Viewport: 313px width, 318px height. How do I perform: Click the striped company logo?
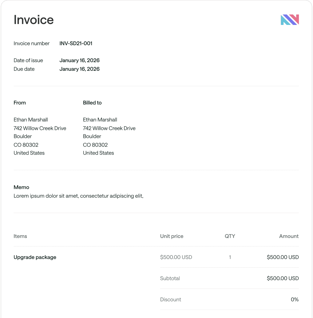[x=290, y=20]
